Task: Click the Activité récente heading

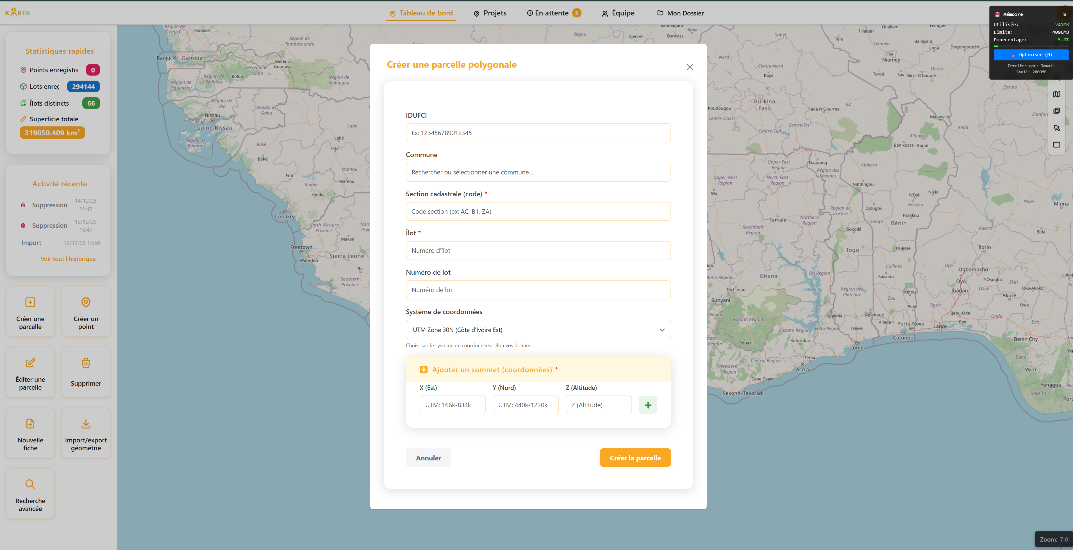Action: 60,184
